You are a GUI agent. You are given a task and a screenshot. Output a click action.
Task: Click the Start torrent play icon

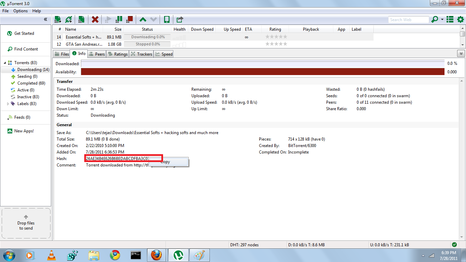point(108,19)
